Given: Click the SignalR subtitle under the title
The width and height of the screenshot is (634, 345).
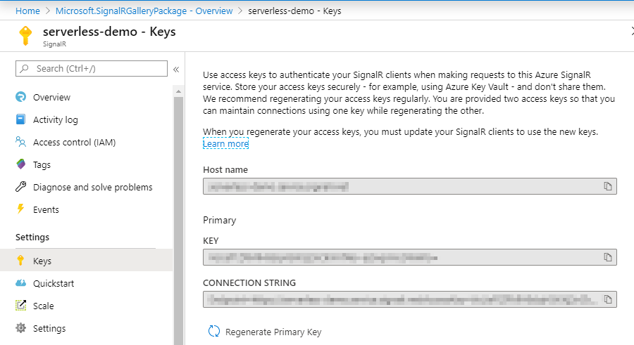Looking at the screenshot, I should pyautogui.click(x=54, y=44).
